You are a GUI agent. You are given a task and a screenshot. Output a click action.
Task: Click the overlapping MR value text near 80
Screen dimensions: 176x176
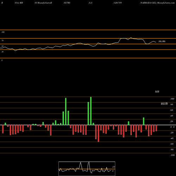[x=164, y=103]
